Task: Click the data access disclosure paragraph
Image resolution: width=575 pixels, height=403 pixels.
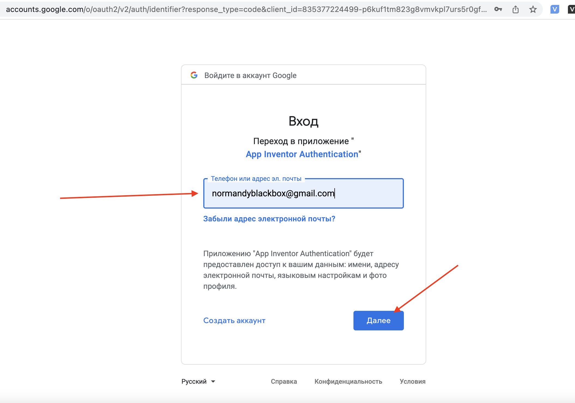Action: [x=301, y=270]
